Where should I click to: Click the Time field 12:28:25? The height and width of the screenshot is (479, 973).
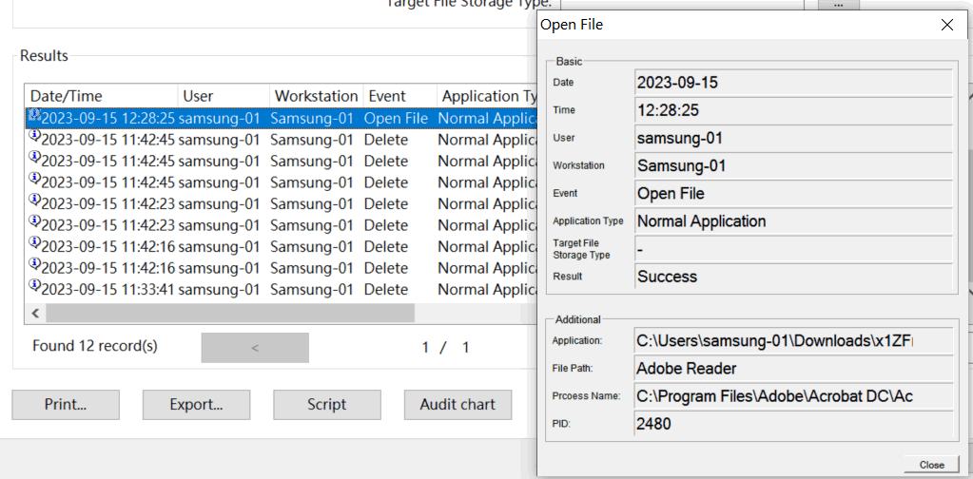click(793, 109)
